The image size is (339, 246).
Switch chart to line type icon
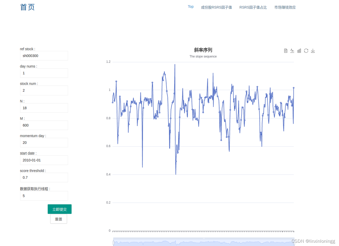pos(292,51)
